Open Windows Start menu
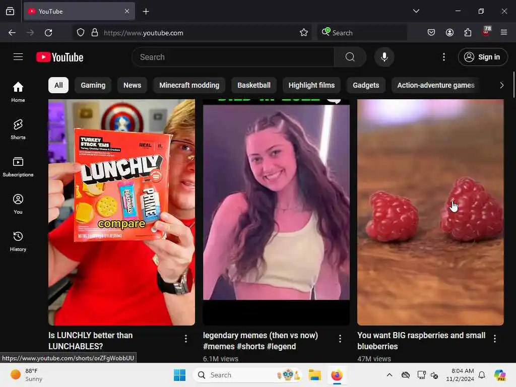Viewport: 516px width, 387px height. click(180, 375)
